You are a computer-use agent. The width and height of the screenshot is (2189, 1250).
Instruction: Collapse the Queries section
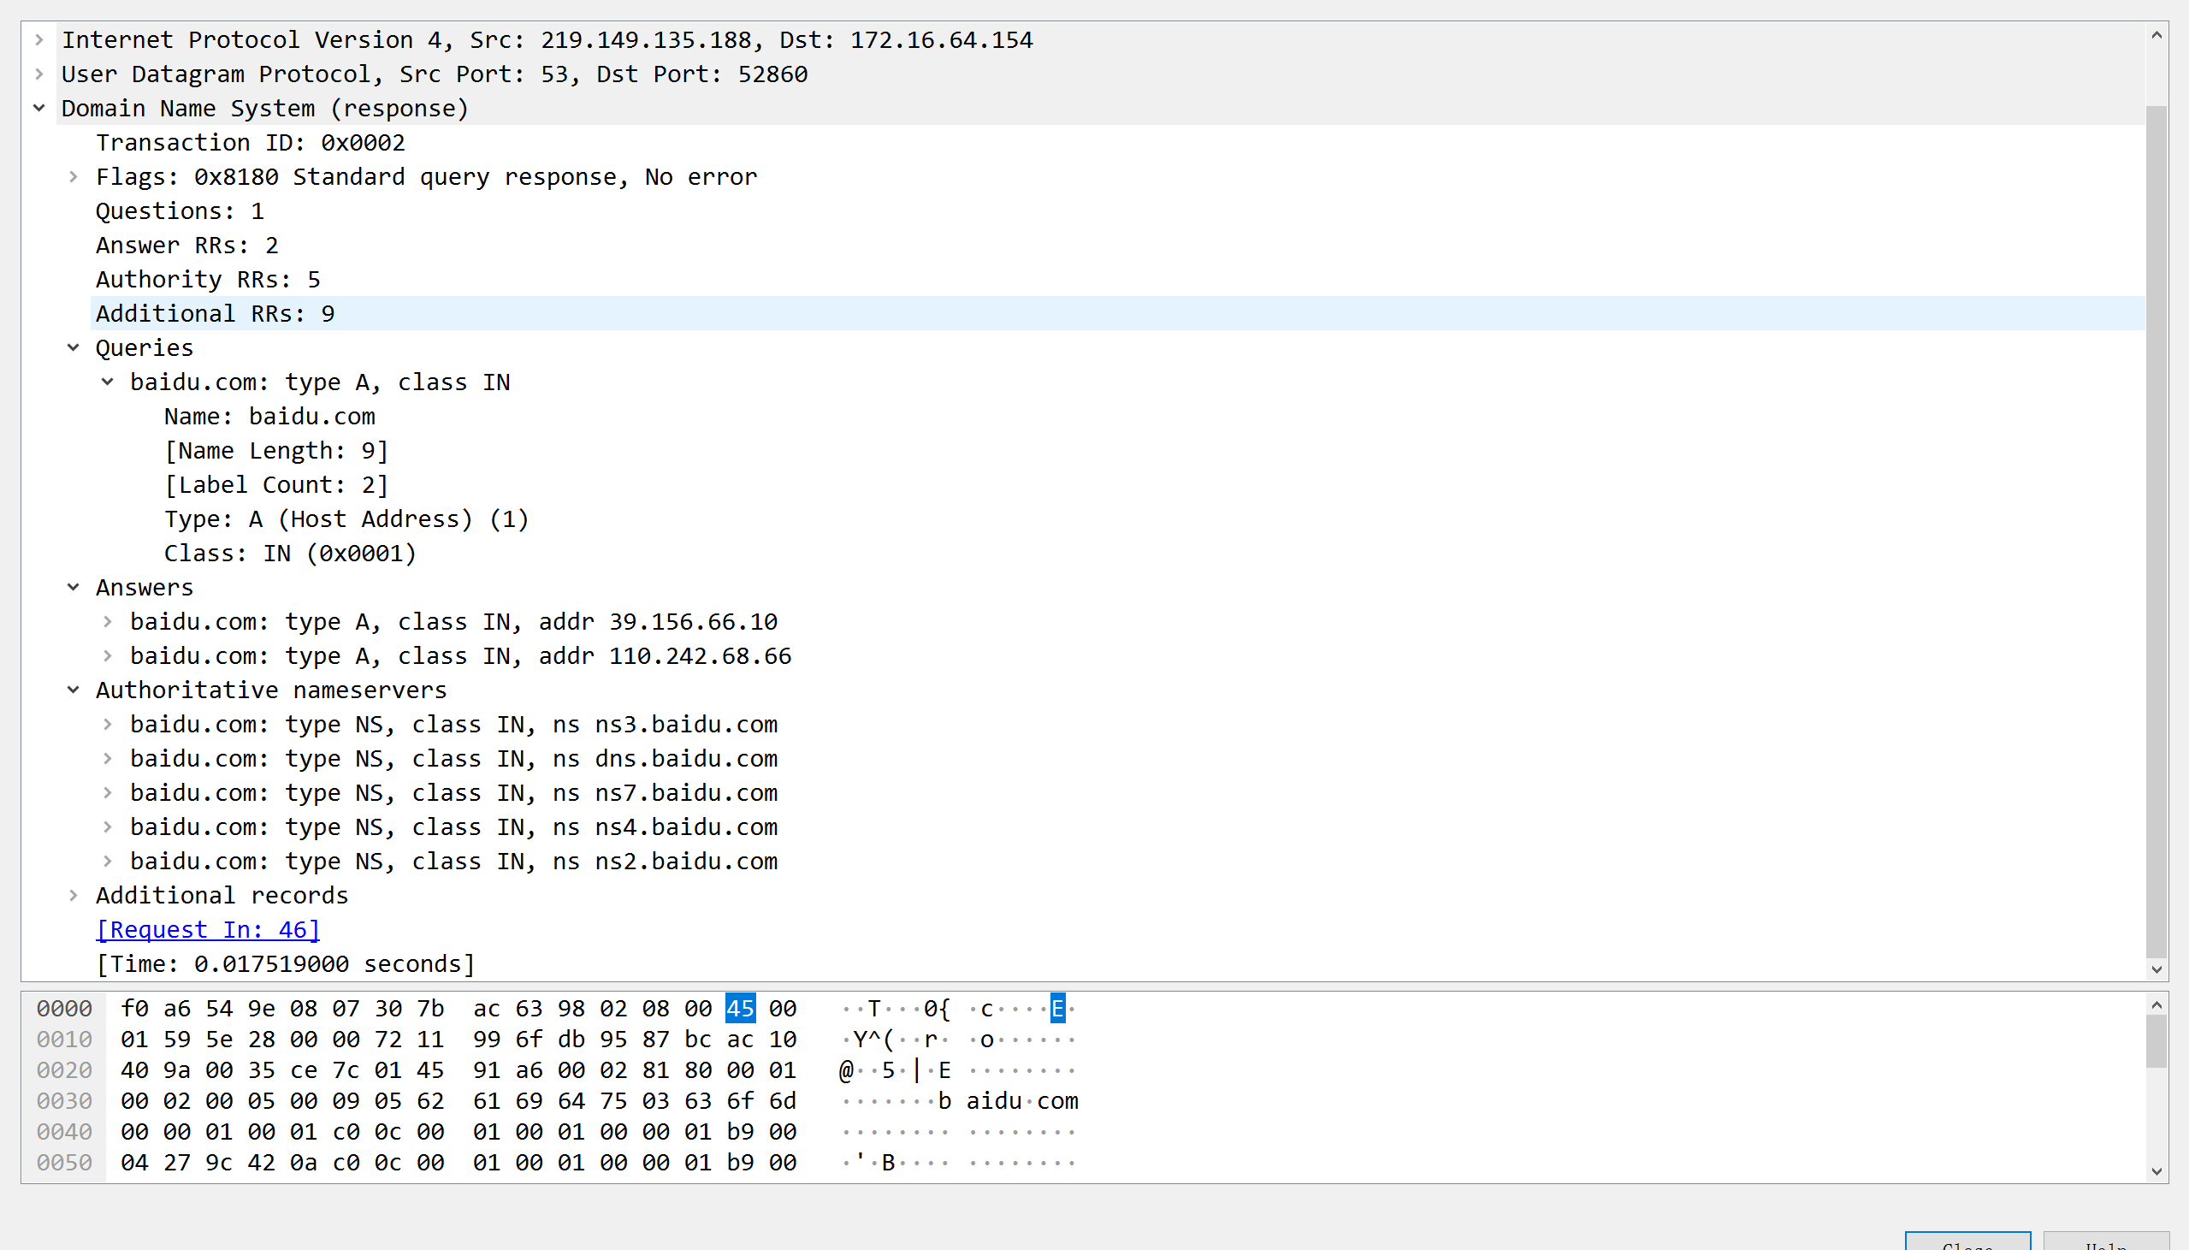click(x=74, y=347)
